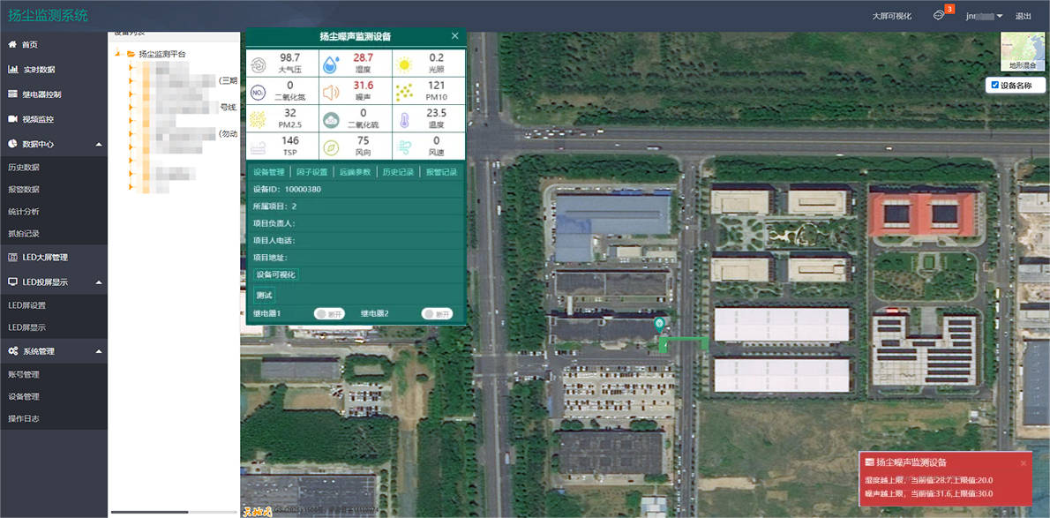Screen dimensions: 1050x518
Task: Collapse the 数据中心 menu section
Action: coord(98,144)
